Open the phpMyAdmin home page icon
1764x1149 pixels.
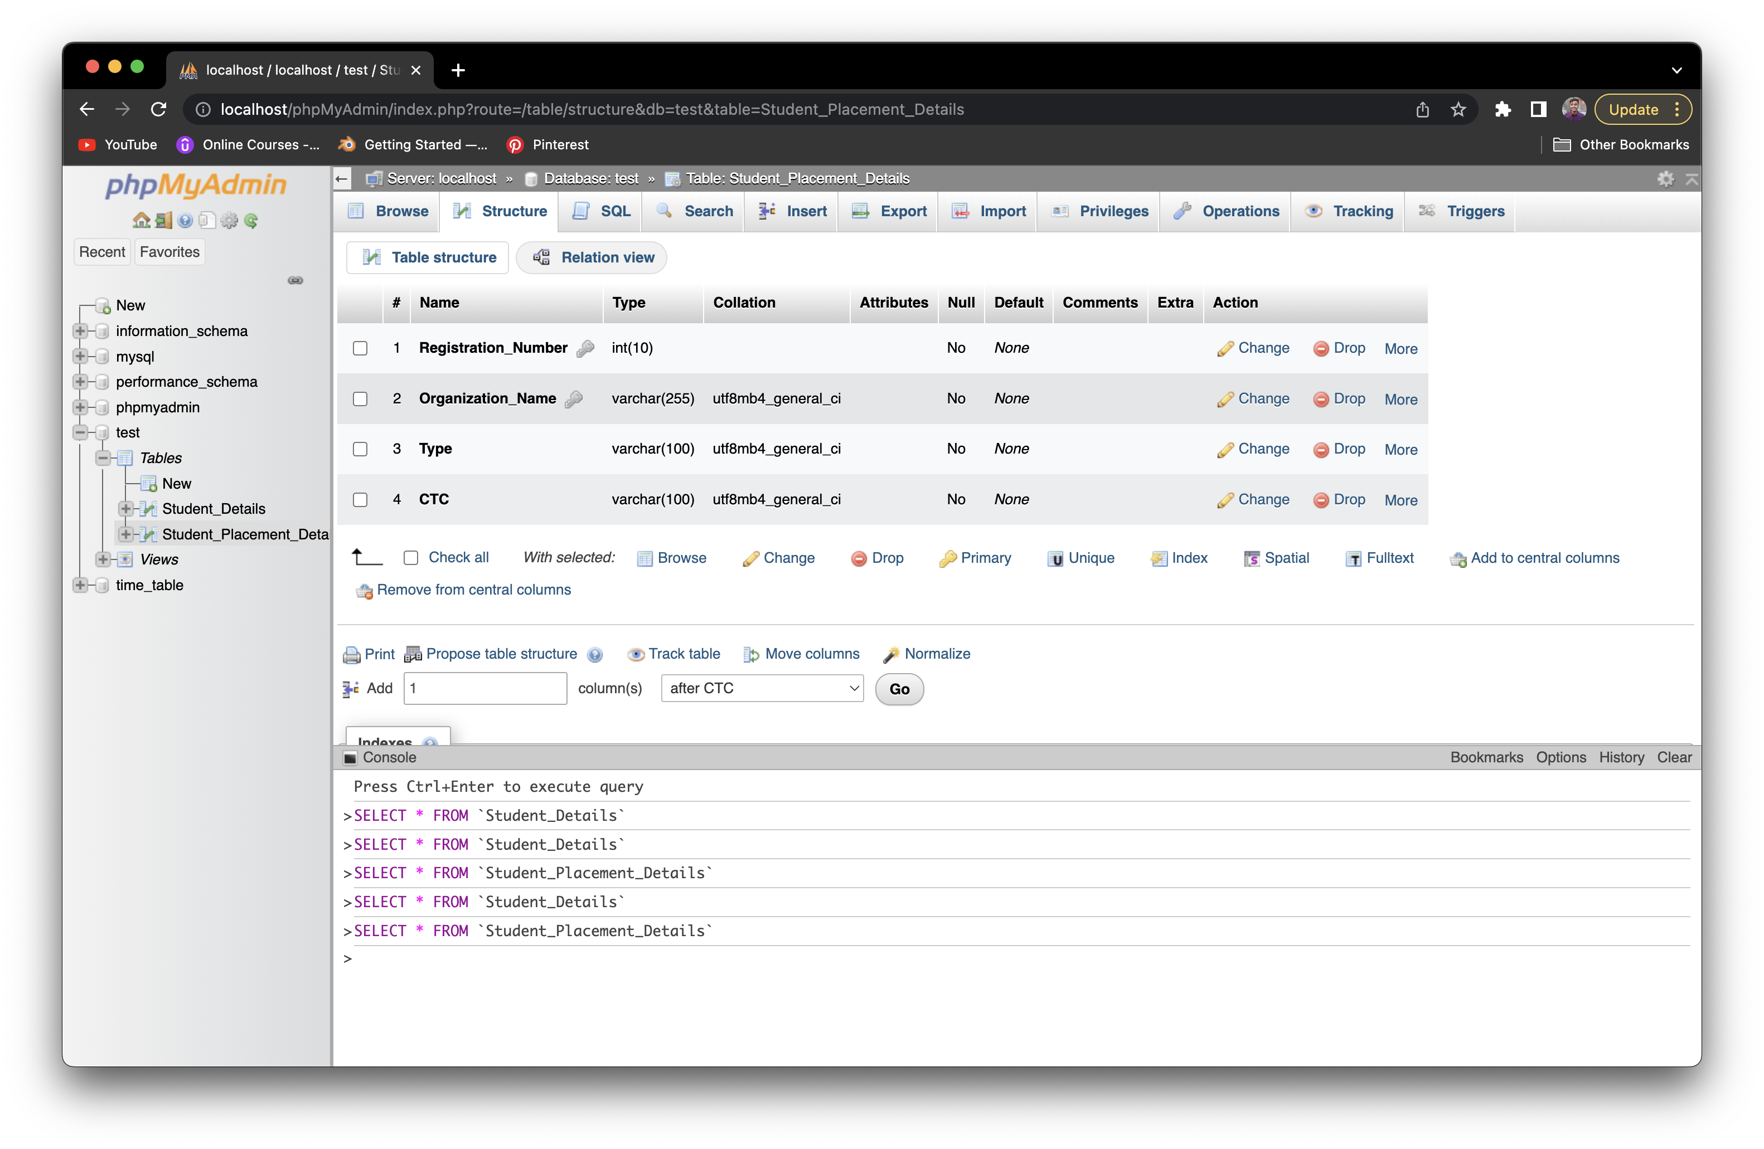(141, 220)
